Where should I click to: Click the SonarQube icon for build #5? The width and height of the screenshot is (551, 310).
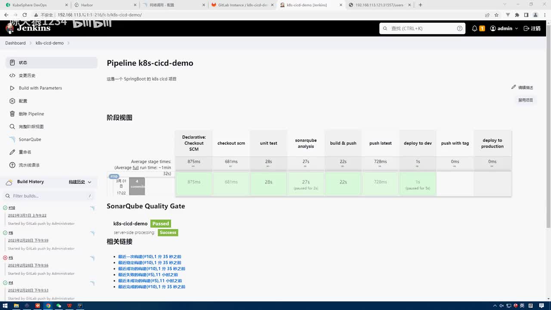click(92, 258)
